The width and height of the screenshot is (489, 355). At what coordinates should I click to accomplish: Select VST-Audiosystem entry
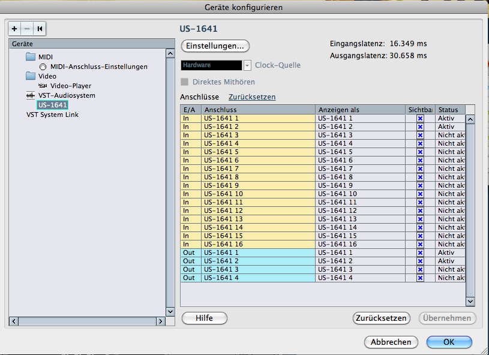[67, 95]
